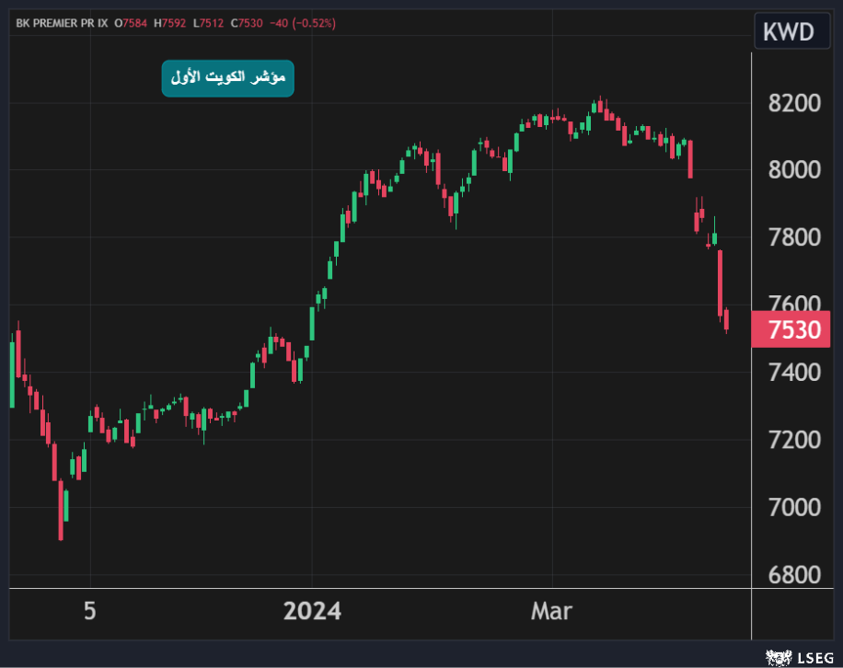Click the 8200 price axis label
This screenshot has height=668, width=843.
(x=793, y=103)
